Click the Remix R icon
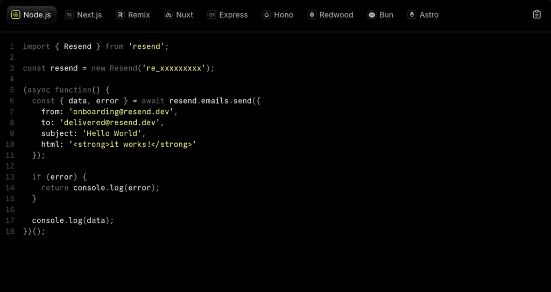 [121, 15]
